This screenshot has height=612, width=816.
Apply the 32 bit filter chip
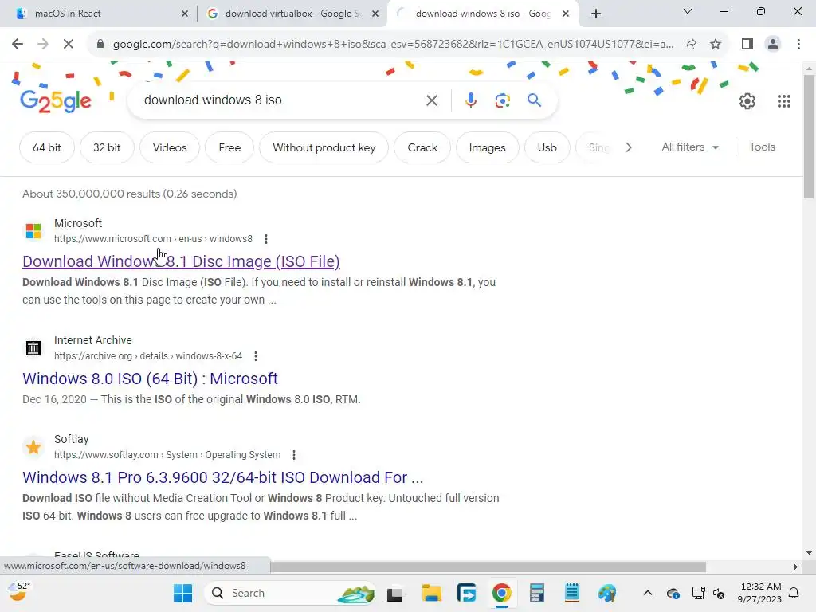point(107,147)
